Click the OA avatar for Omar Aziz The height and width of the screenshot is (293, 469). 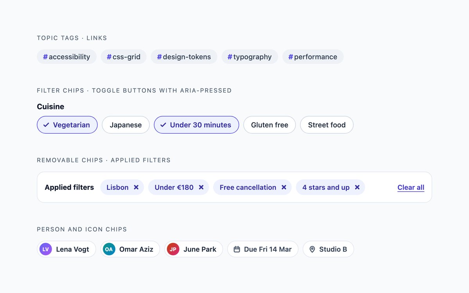(x=109, y=249)
